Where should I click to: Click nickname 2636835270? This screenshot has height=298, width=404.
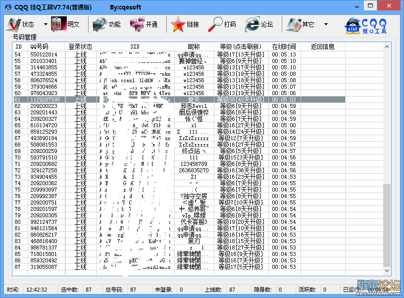coord(194,170)
